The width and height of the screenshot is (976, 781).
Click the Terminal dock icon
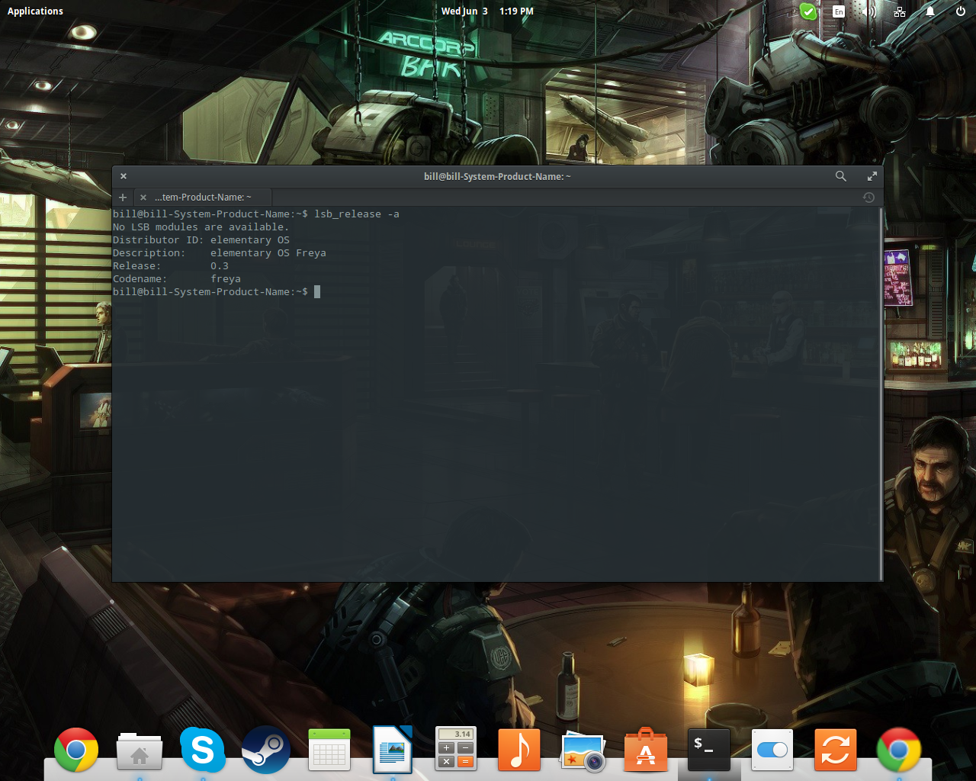tap(709, 750)
